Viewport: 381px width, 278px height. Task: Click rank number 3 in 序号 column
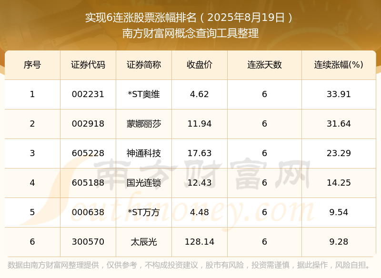click(32, 153)
